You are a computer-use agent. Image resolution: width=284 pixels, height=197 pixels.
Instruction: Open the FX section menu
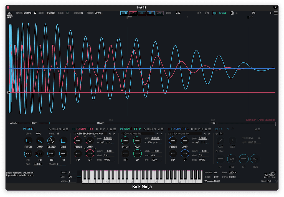tap(259, 129)
